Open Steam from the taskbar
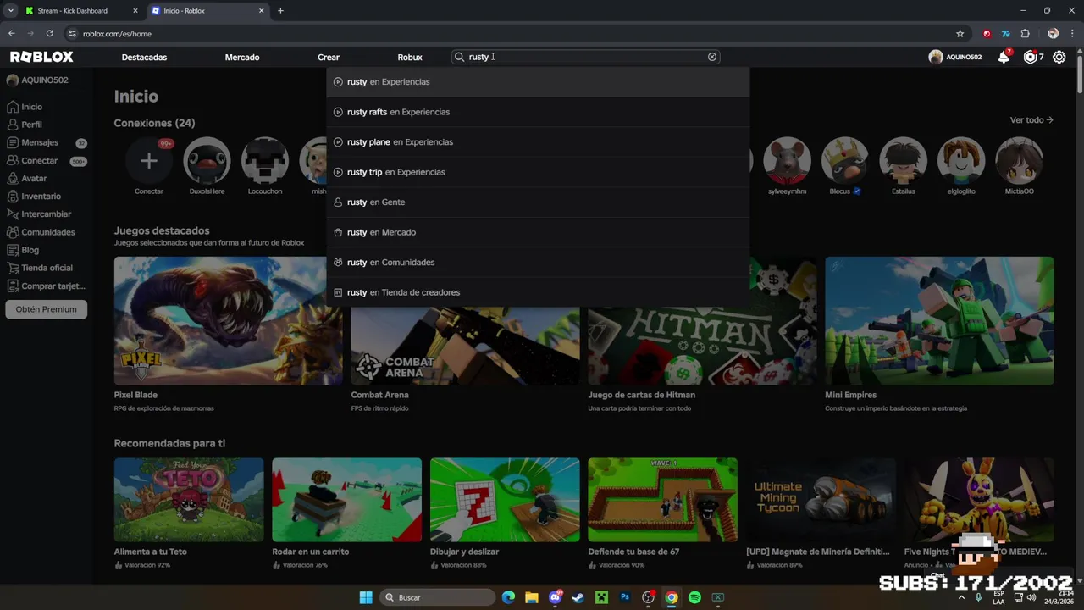The image size is (1084, 610). [578, 597]
